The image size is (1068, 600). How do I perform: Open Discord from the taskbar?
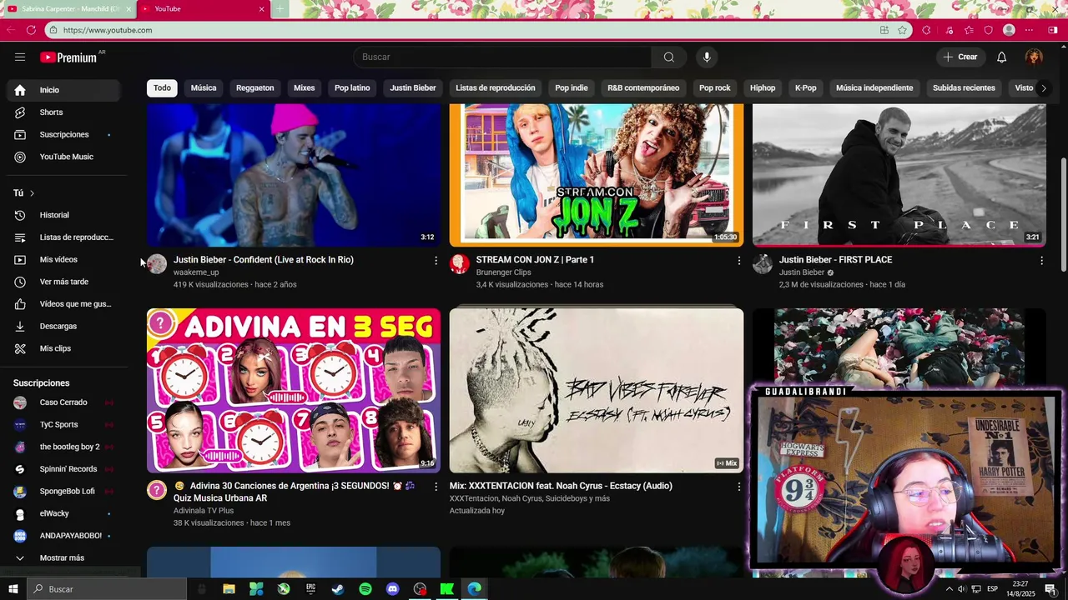point(393,589)
